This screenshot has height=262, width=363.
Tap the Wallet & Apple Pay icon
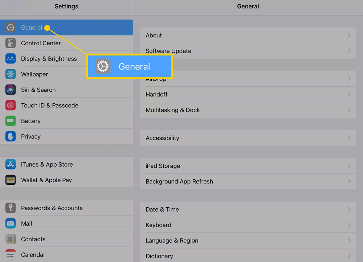point(11,180)
